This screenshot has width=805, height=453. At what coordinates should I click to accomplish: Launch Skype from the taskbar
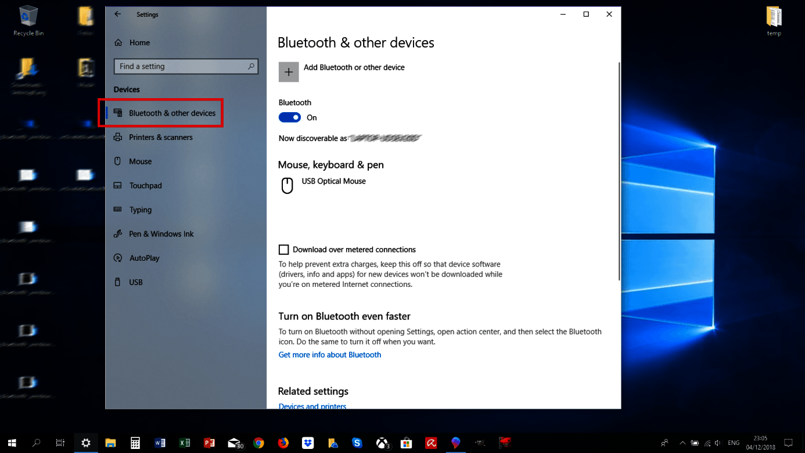(x=357, y=443)
